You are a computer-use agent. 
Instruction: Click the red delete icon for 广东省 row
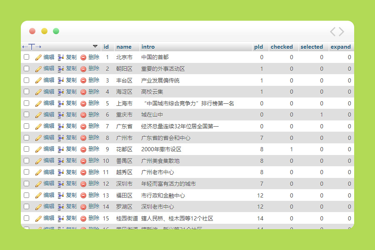[x=83, y=126]
